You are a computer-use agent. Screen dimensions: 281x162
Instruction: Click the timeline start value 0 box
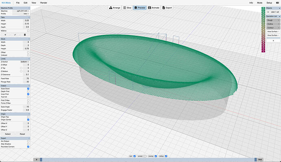coord(36,160)
